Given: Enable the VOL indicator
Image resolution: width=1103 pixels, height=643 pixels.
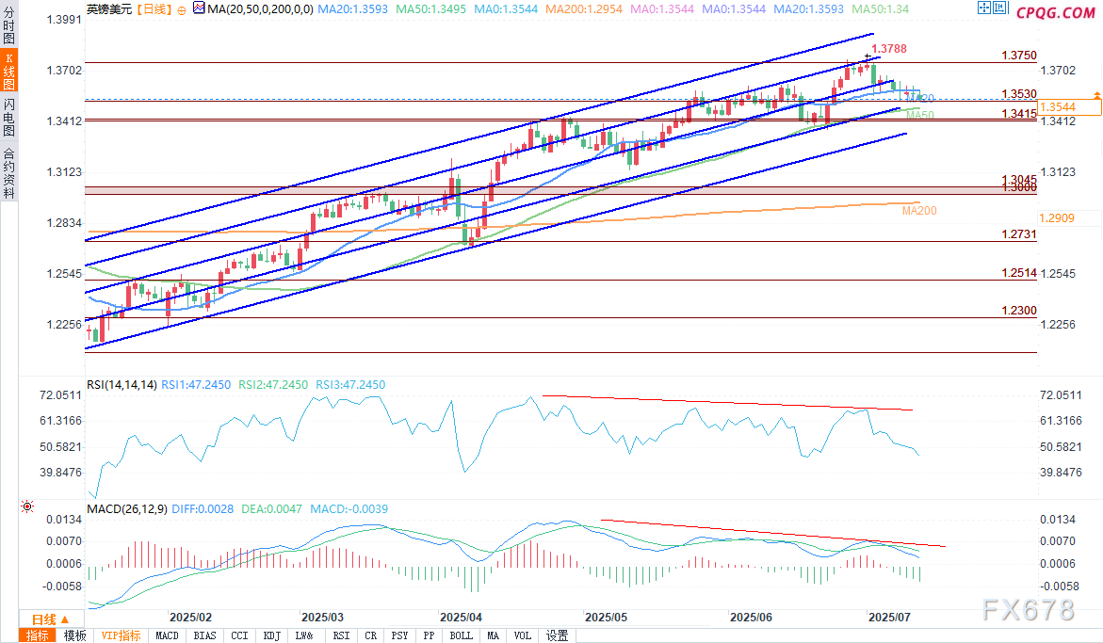Looking at the screenshot, I should tap(523, 635).
